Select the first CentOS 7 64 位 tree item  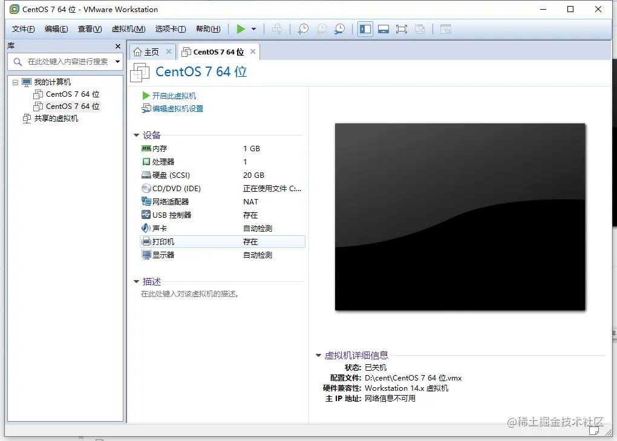pos(73,94)
